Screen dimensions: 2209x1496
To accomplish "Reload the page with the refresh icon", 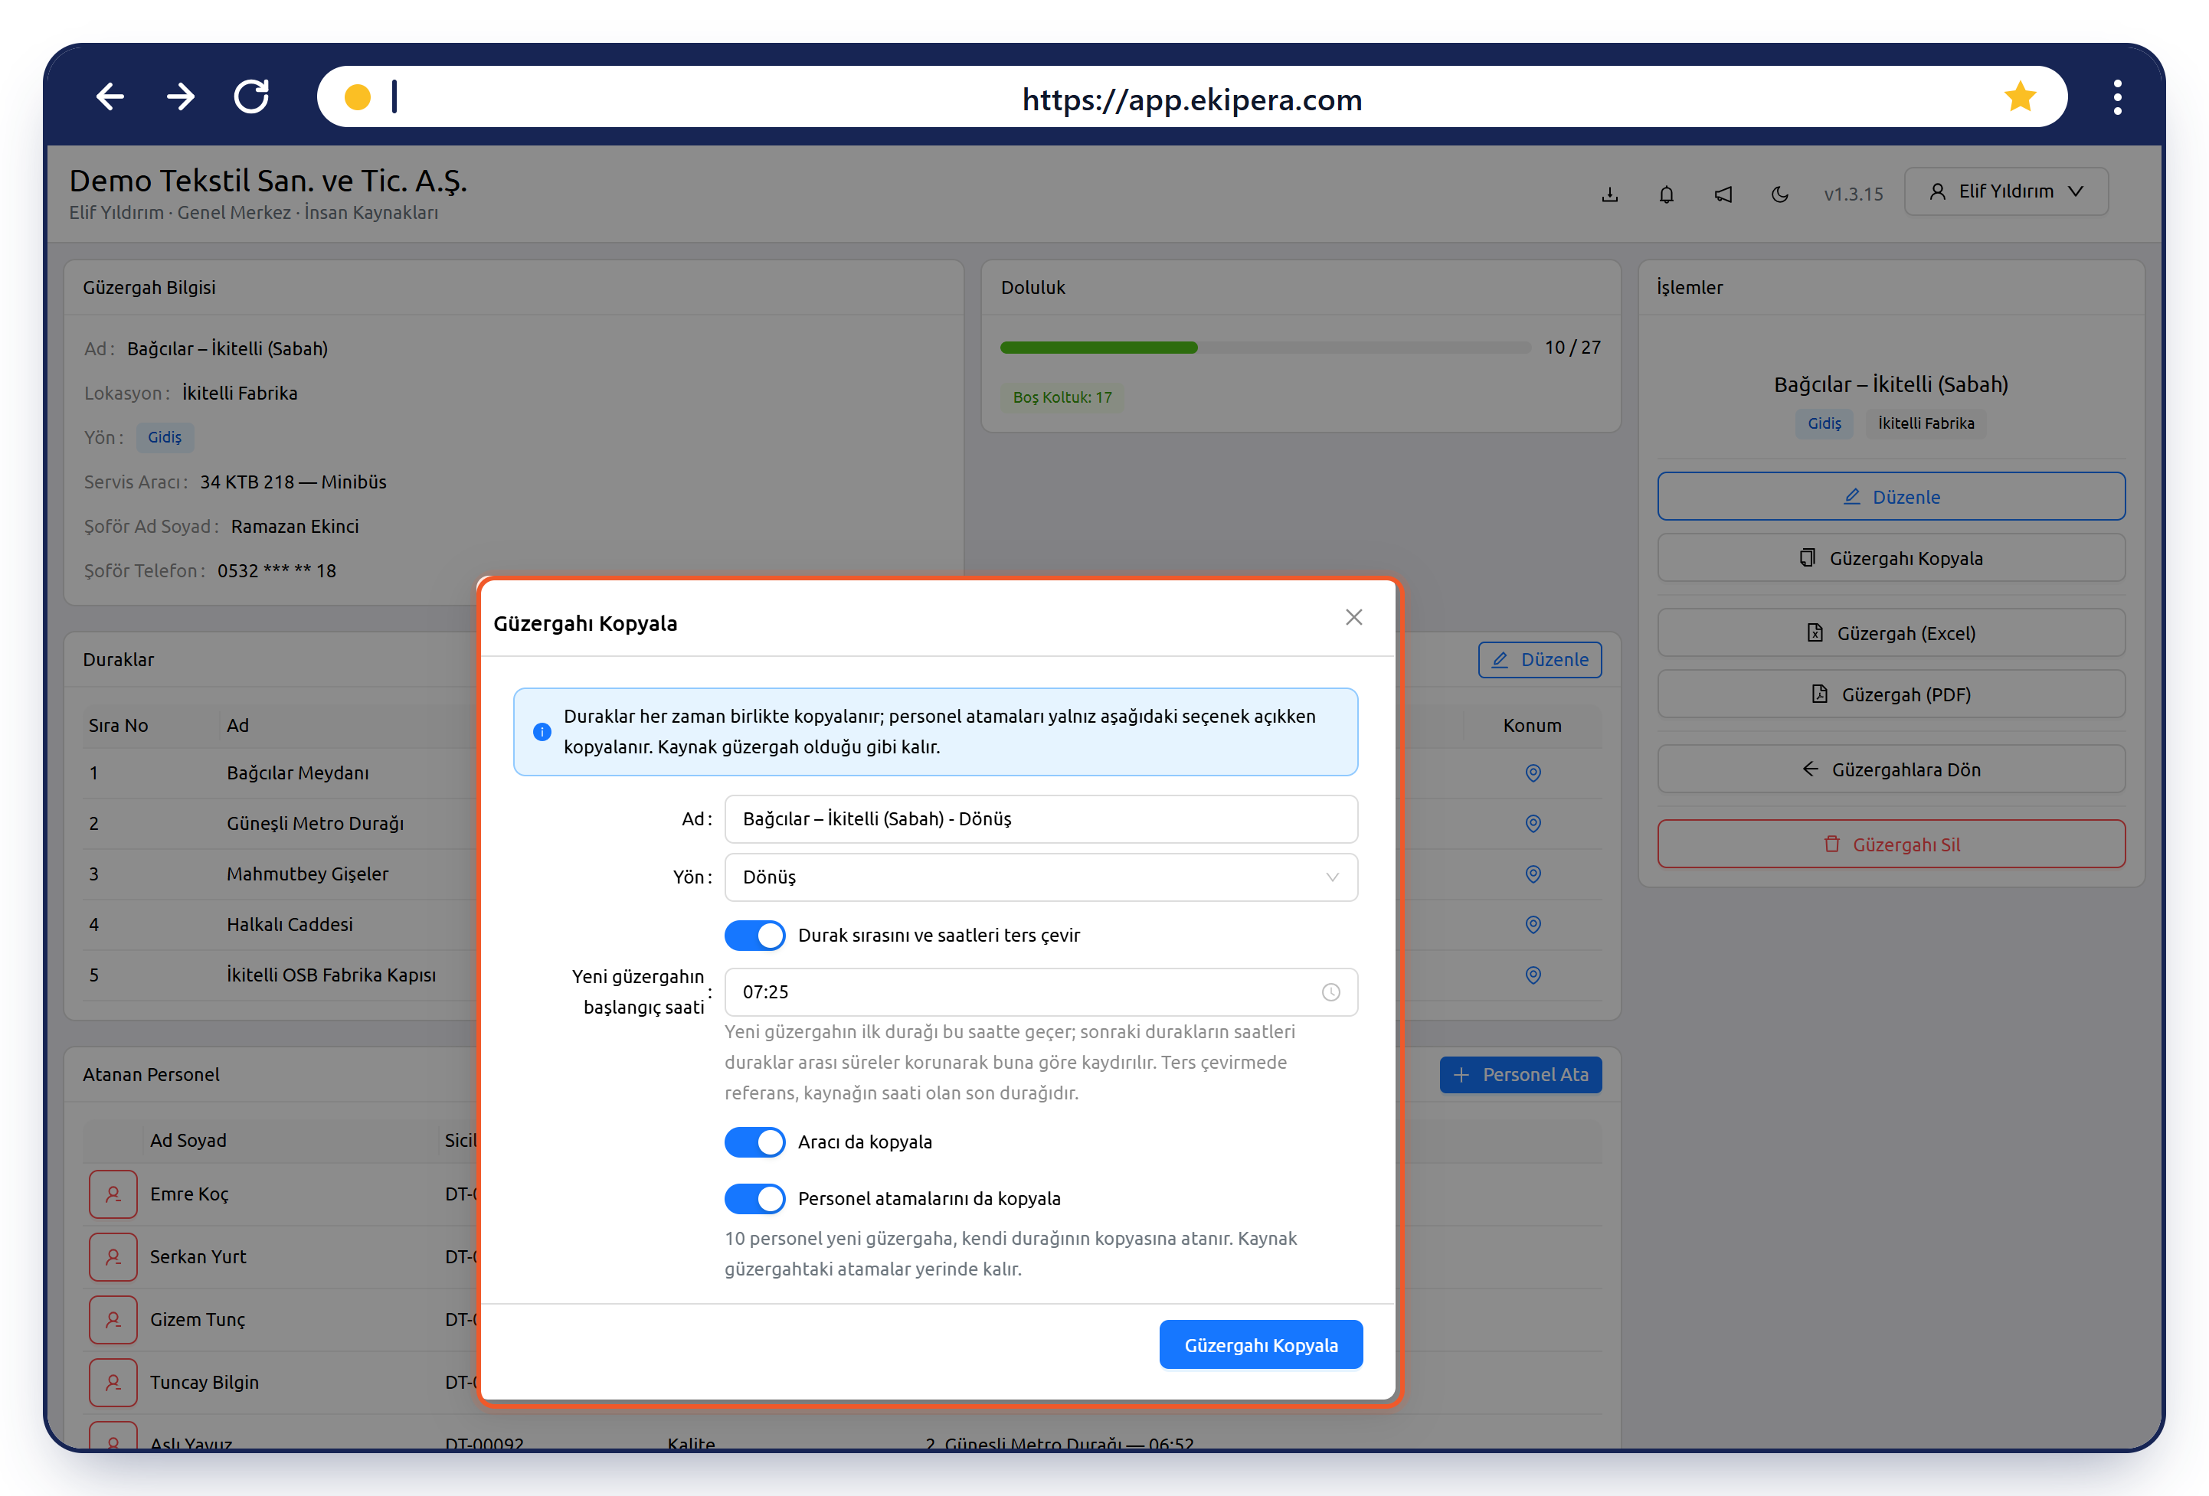I will click(252, 97).
